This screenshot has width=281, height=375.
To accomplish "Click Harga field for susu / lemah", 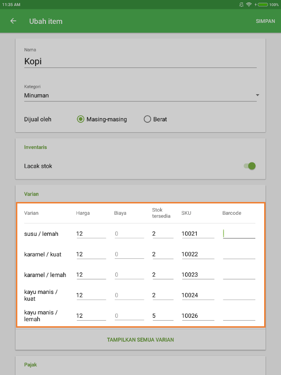I will pos(91,233).
